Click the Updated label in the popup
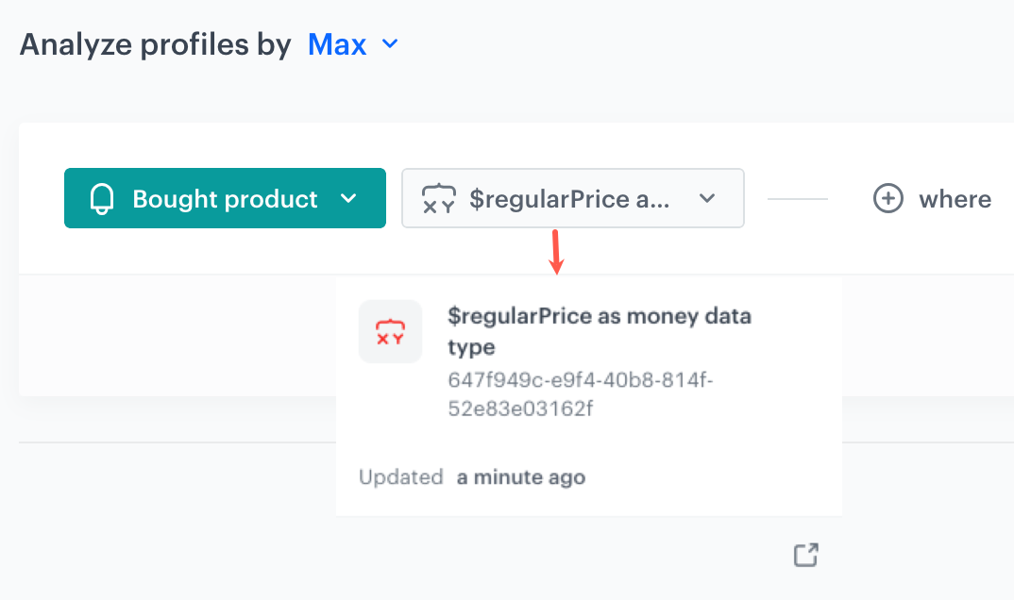The image size is (1014, 600). (x=400, y=477)
